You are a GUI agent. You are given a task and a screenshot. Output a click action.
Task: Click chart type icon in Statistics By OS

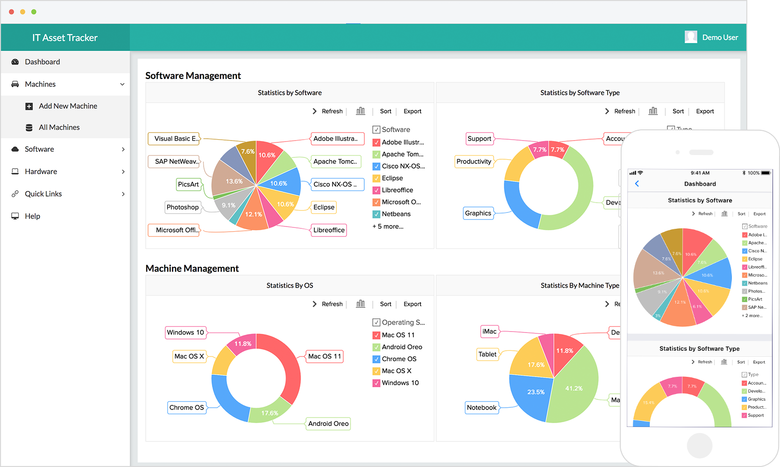(361, 304)
